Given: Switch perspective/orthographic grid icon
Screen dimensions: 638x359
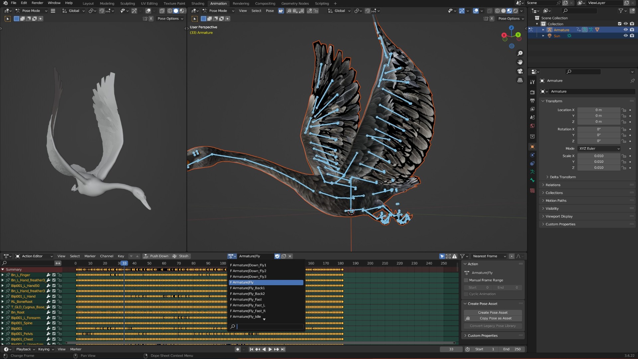Looking at the screenshot, I should pos(520,80).
